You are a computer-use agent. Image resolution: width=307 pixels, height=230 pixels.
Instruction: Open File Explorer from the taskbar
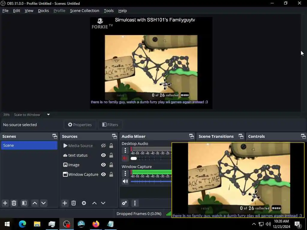(37, 224)
